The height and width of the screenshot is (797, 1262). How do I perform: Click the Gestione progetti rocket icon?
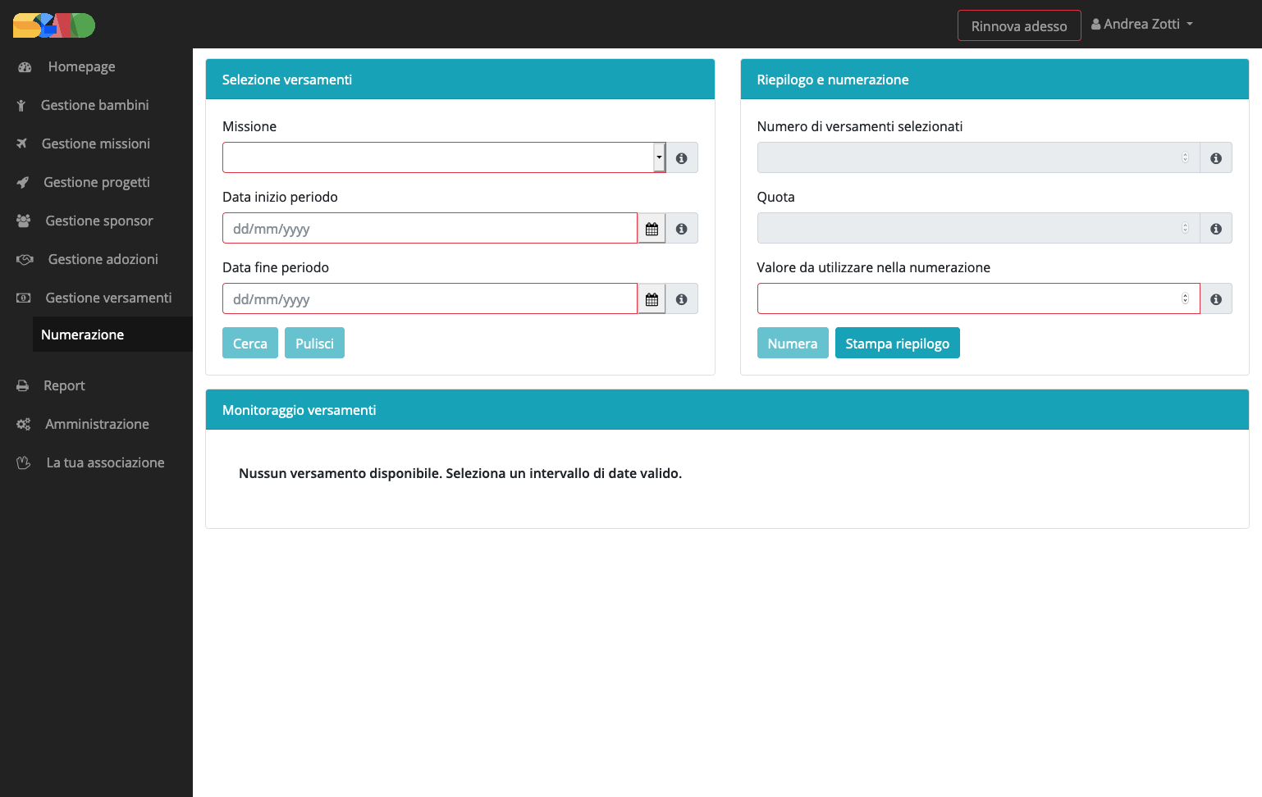[23, 182]
